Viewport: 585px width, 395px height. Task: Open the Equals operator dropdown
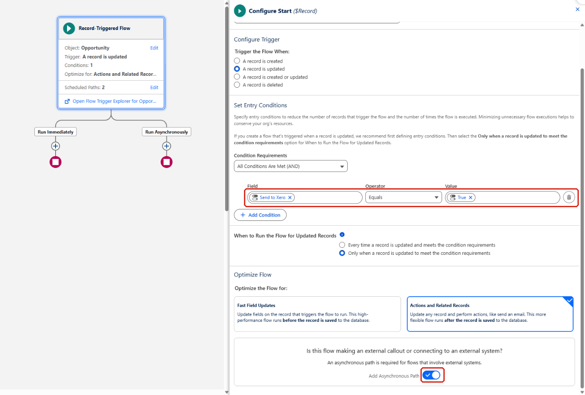tap(404, 197)
